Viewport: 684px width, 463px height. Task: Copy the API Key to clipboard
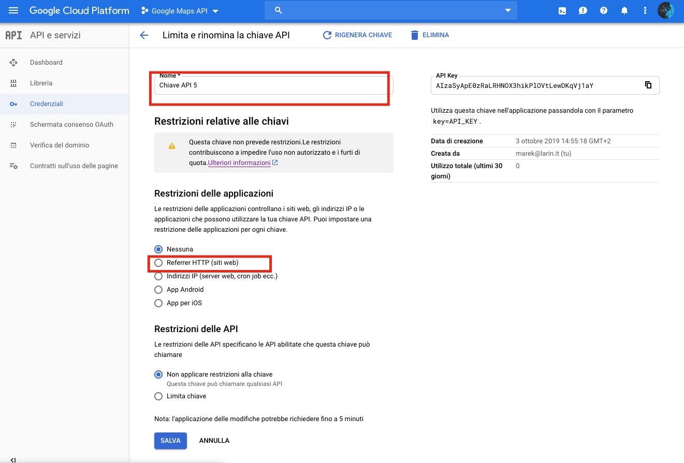[x=648, y=85]
